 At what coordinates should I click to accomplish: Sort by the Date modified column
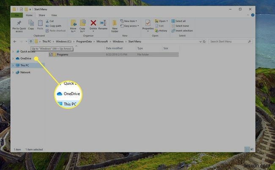click(114, 48)
